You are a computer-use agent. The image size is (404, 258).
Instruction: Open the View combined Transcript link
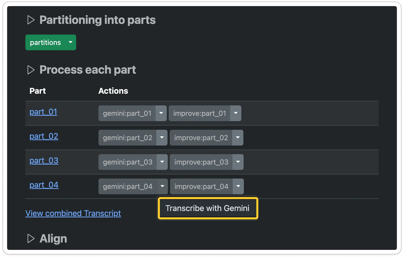[x=73, y=213]
